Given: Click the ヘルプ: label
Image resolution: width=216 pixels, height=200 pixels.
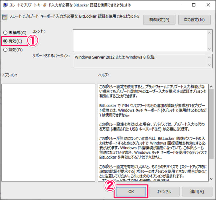Looking at the screenshot, I should pos(103,75).
